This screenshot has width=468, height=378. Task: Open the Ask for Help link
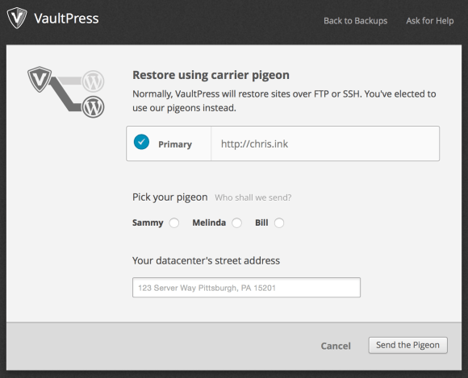tap(430, 21)
